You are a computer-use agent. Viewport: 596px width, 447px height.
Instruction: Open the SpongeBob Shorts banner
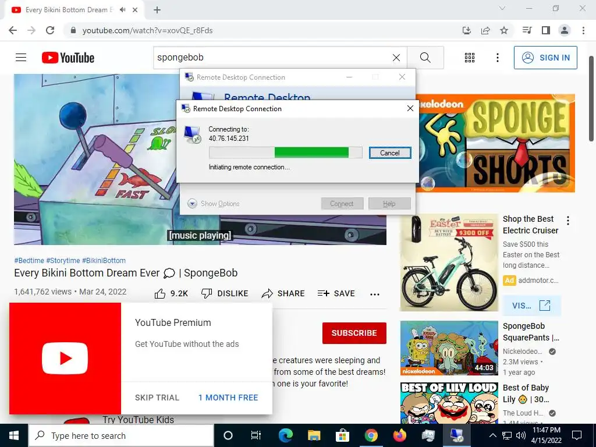point(495,143)
